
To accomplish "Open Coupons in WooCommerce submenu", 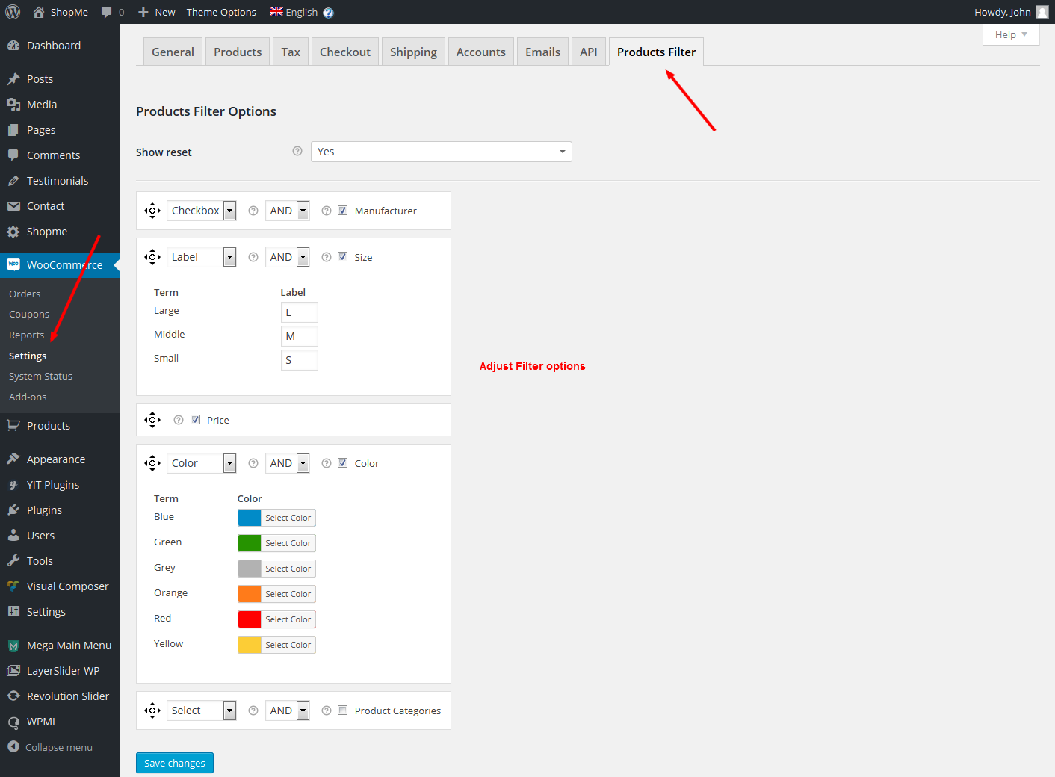I will pos(29,315).
